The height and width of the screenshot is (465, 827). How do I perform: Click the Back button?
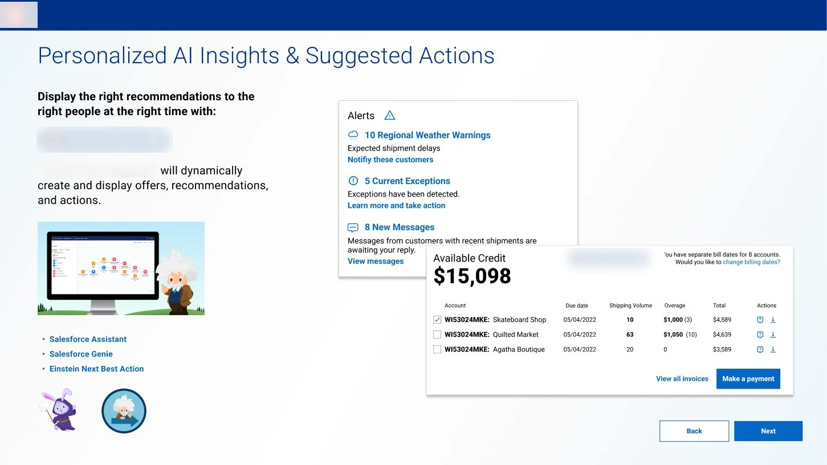694,431
